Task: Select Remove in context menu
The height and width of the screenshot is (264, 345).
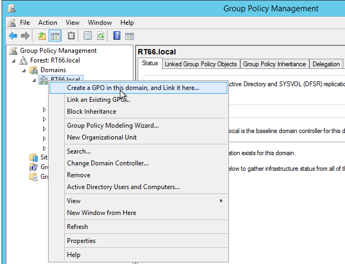Action: [138, 175]
